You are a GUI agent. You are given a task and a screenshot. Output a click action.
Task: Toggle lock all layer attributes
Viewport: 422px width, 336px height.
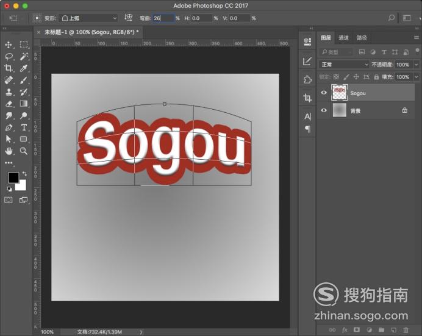376,77
